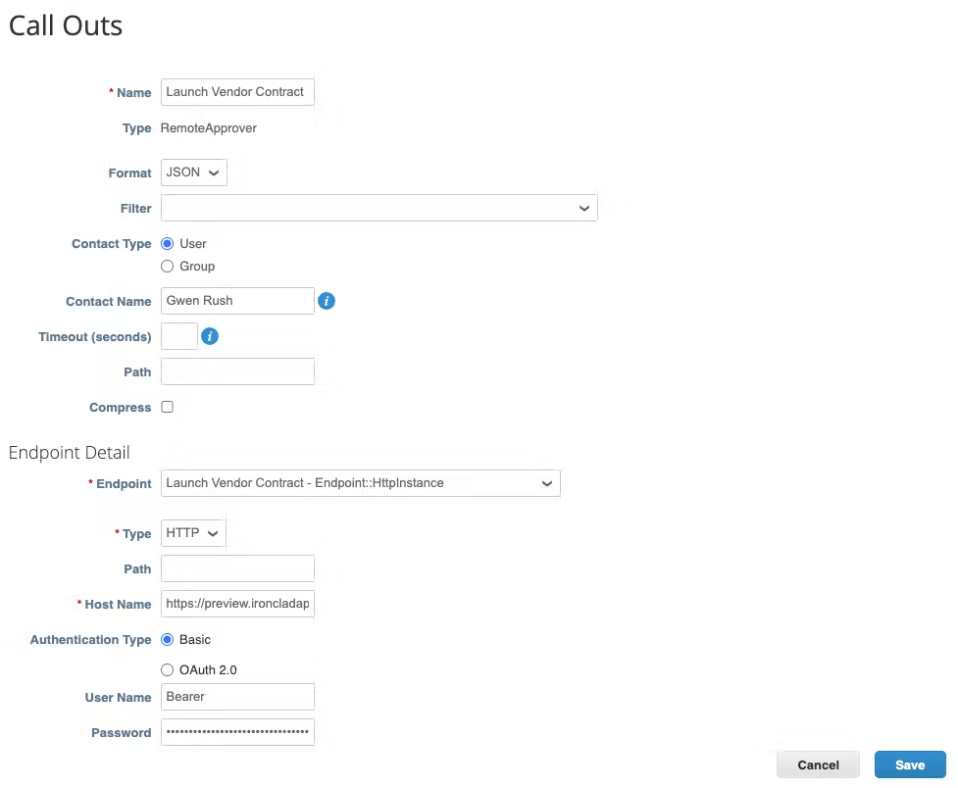Open the Endpoint selection dropdown

[x=361, y=483]
